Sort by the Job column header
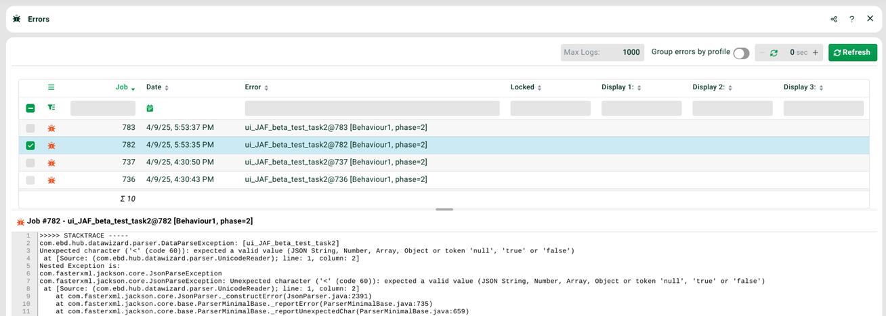886x316 pixels. tap(125, 87)
